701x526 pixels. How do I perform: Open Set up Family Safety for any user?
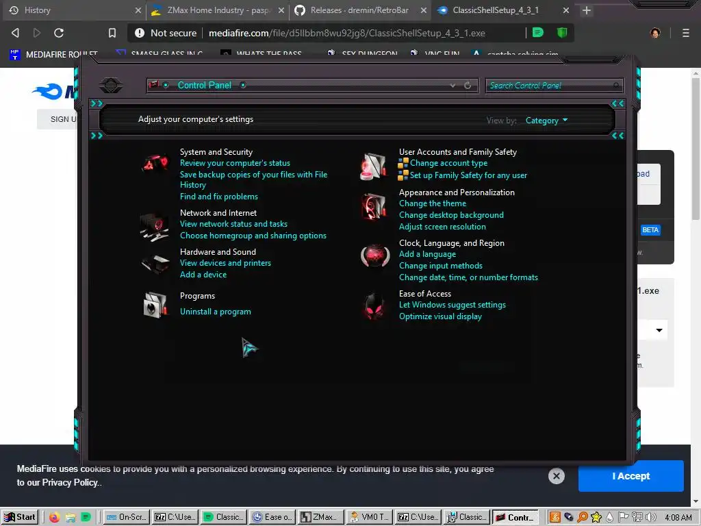click(468, 175)
